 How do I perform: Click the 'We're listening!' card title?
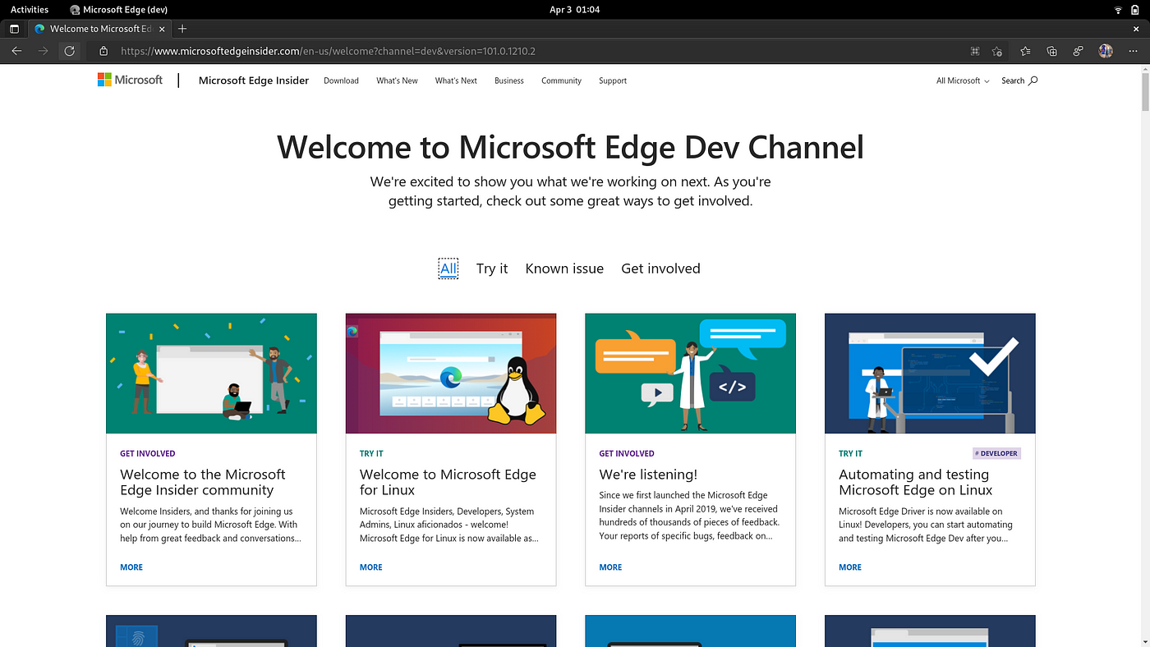[648, 475]
